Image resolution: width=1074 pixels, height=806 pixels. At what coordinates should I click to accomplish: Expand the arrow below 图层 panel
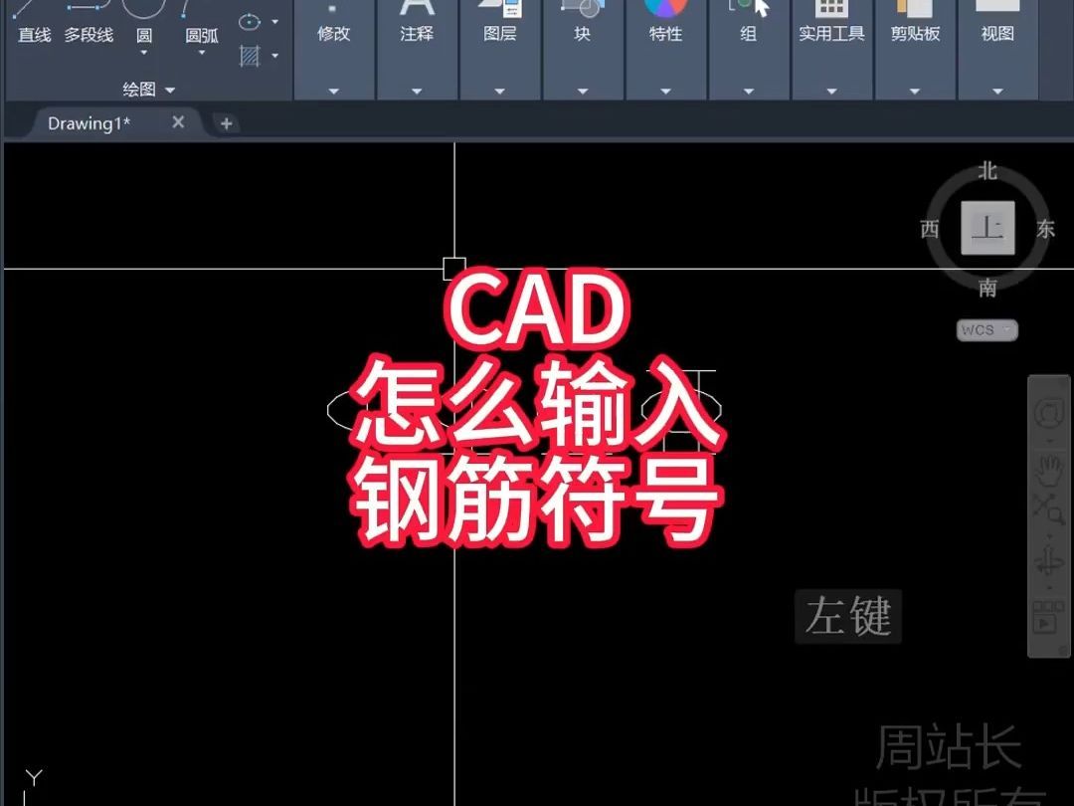(x=499, y=92)
